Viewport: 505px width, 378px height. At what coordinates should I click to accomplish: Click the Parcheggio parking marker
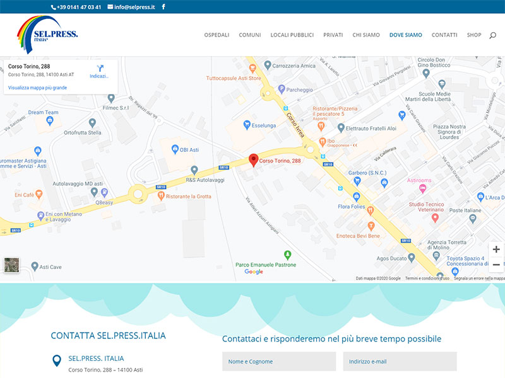pos(282,89)
